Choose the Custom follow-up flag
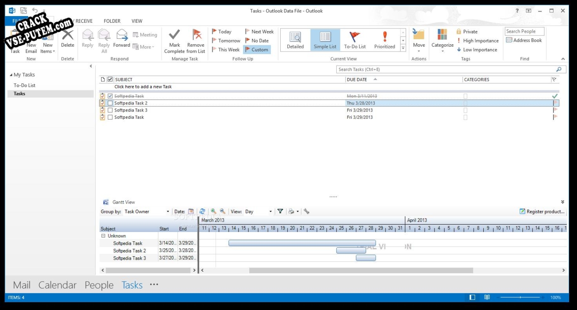577x310 pixels. tap(257, 50)
